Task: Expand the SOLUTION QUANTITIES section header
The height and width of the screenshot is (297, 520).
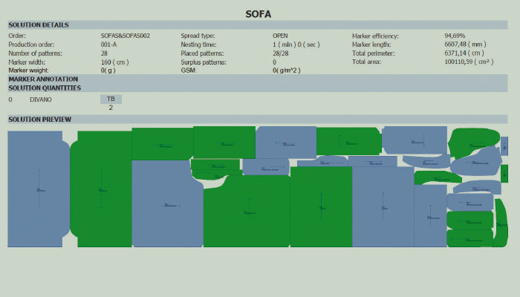Action: point(45,88)
